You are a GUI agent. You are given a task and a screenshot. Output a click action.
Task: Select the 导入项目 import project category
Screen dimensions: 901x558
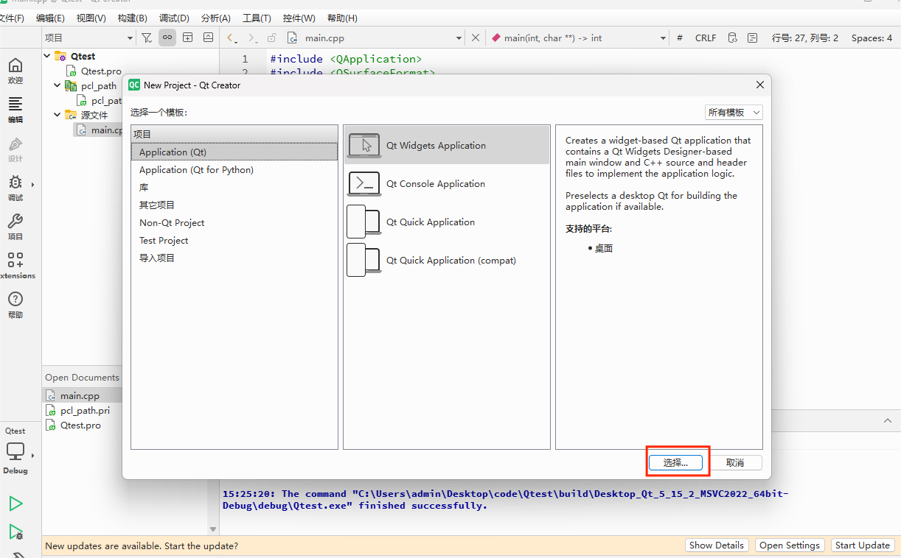[234, 258]
